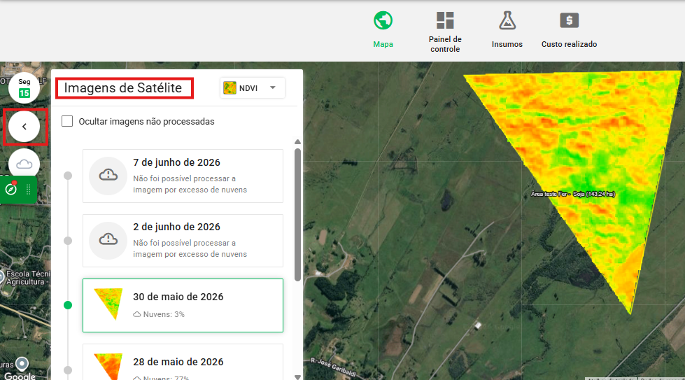Select the 30 de maio de 2026 image

[x=183, y=305]
